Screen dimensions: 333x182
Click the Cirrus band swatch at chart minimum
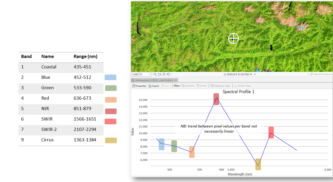point(258,164)
